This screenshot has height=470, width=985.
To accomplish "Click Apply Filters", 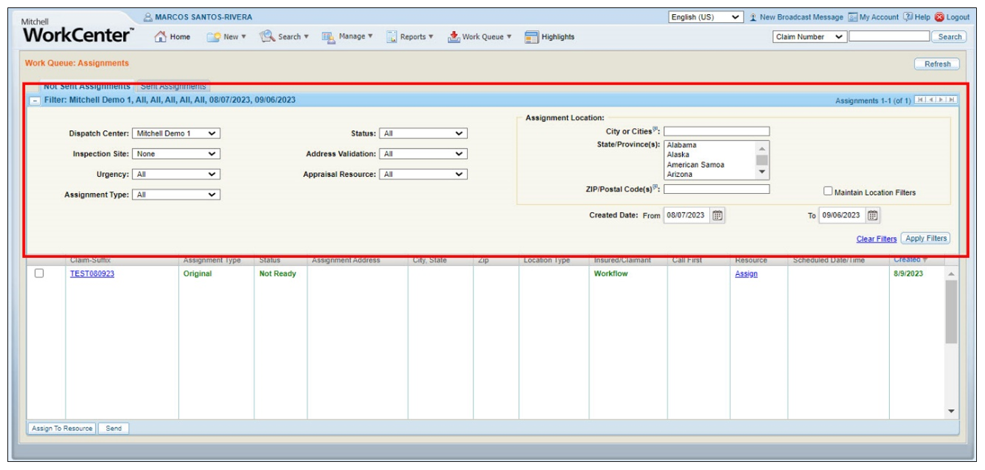I will tap(926, 238).
